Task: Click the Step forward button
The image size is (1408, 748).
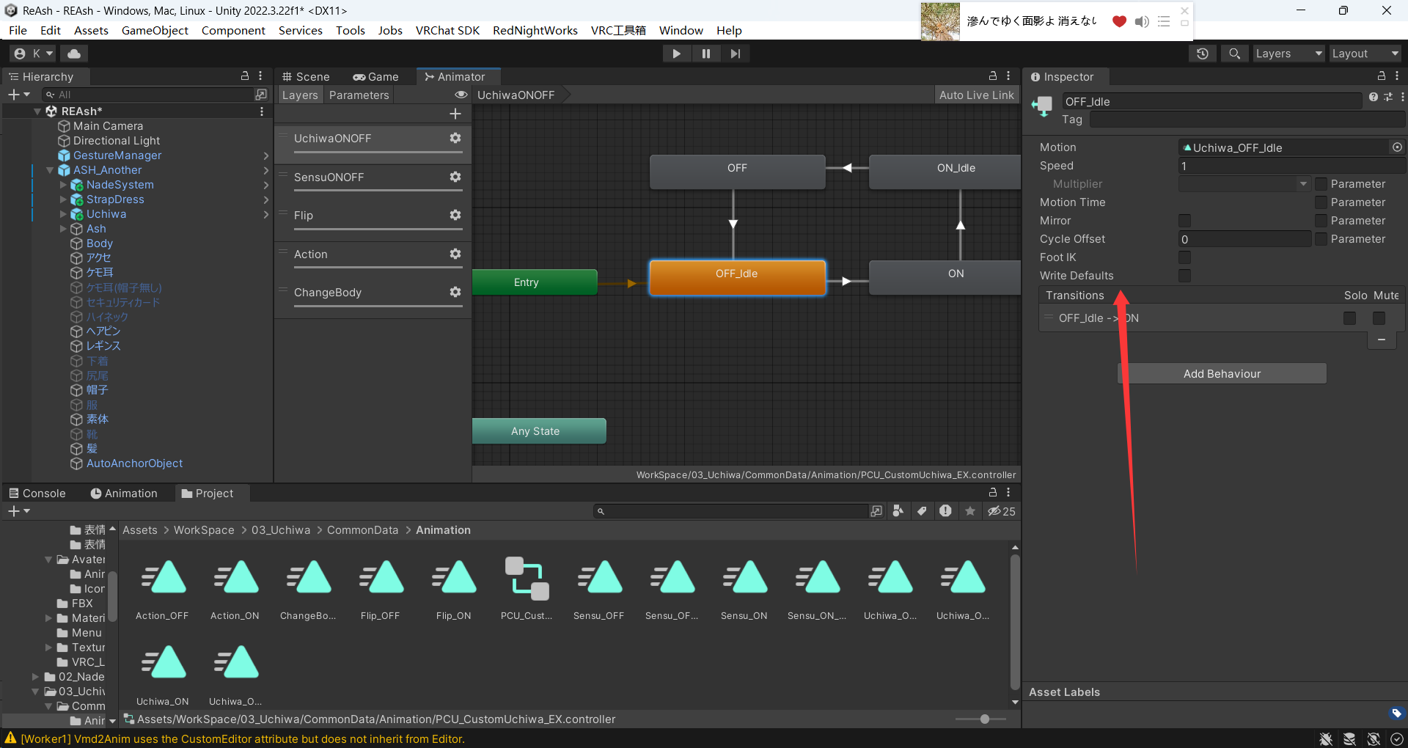Action: pos(735,54)
